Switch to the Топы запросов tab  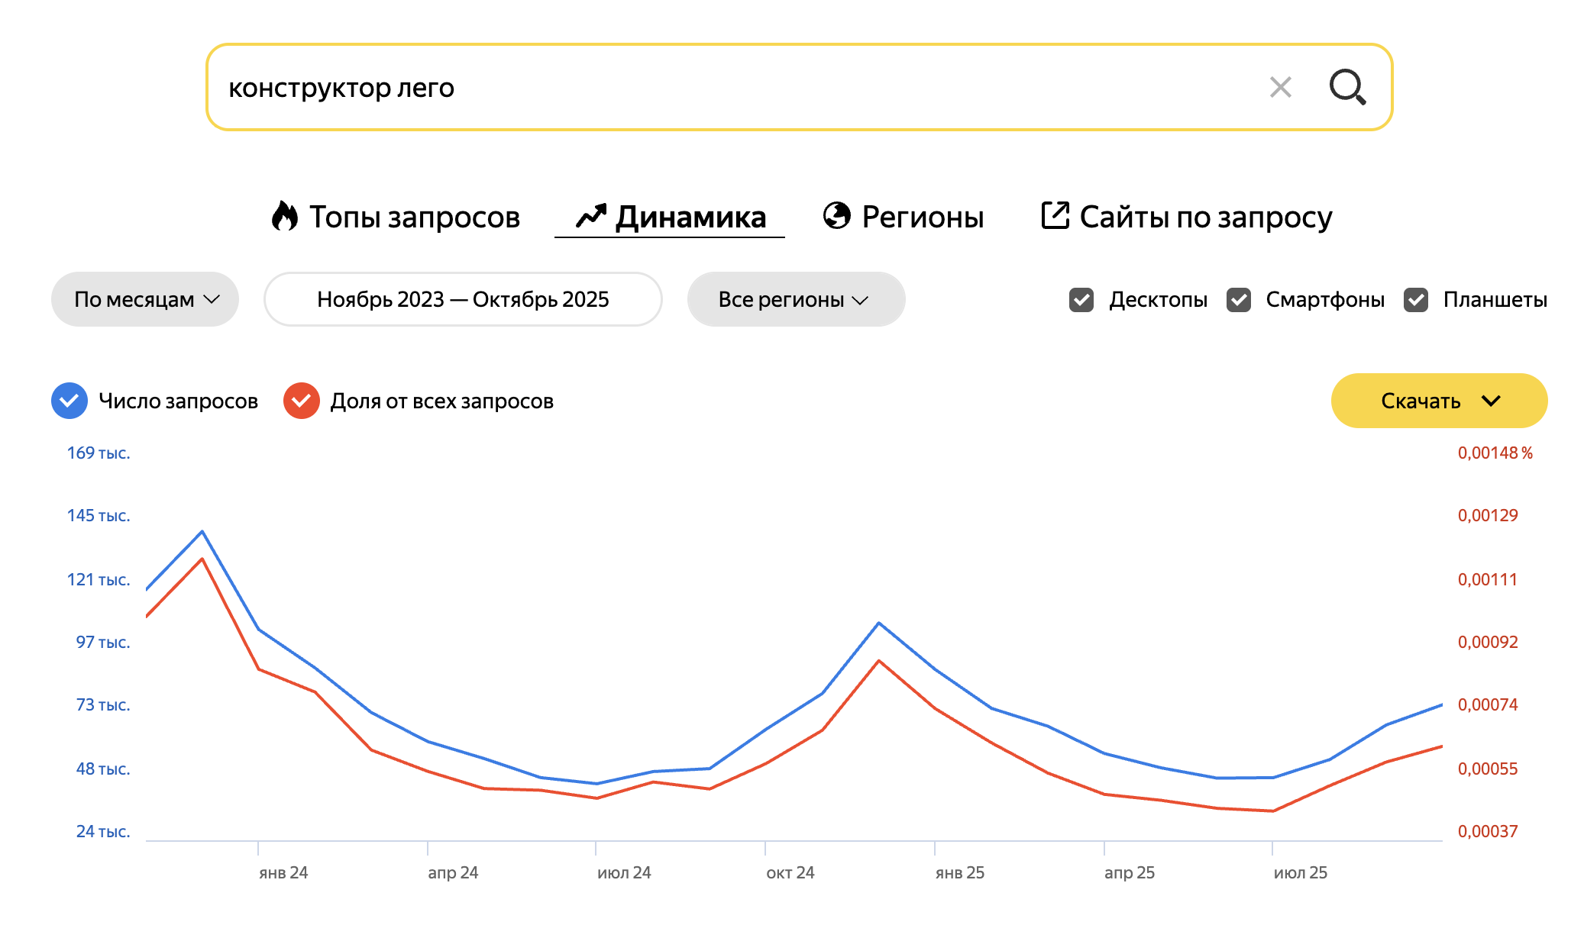click(414, 217)
